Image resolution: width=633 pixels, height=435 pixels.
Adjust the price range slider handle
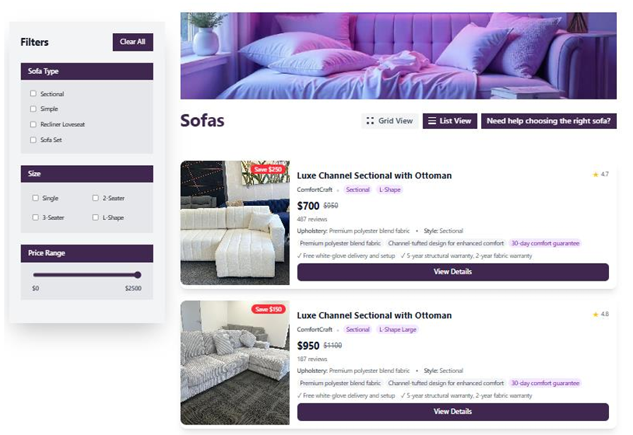[138, 275]
